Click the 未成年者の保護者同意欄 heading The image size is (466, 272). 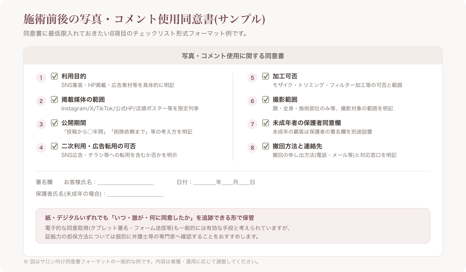pos(307,123)
